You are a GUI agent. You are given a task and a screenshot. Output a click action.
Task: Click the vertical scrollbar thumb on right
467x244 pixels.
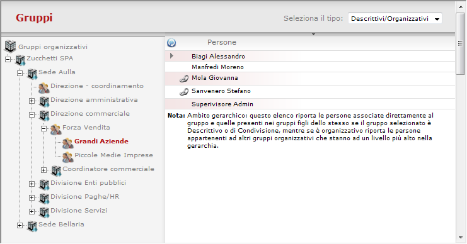click(x=461, y=43)
